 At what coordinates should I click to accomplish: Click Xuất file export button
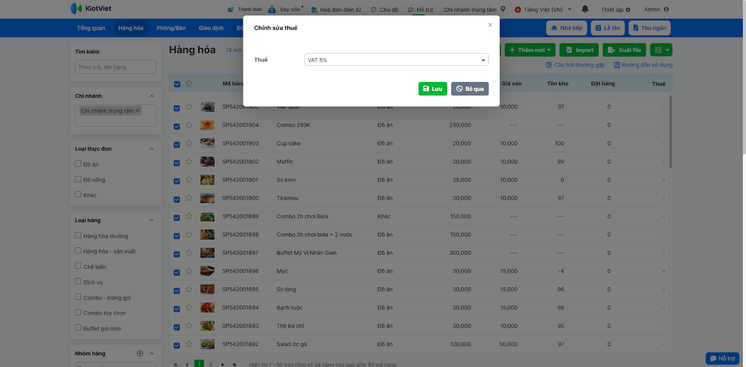pyautogui.click(x=624, y=50)
